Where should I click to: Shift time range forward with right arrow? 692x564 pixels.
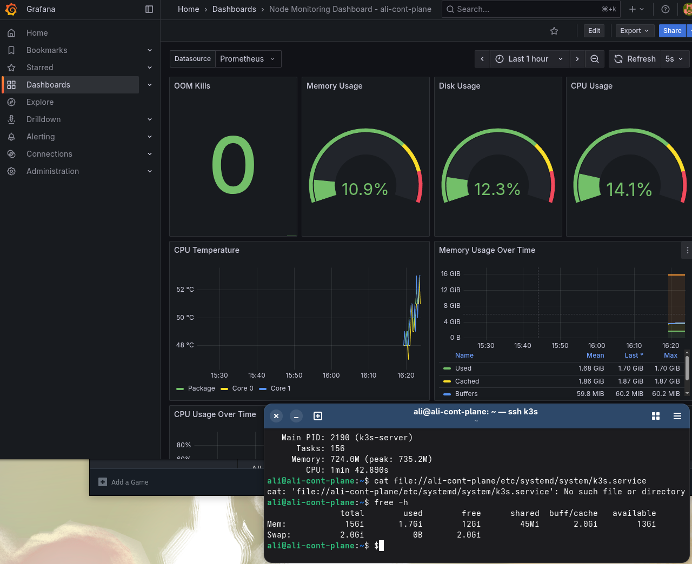click(x=577, y=59)
